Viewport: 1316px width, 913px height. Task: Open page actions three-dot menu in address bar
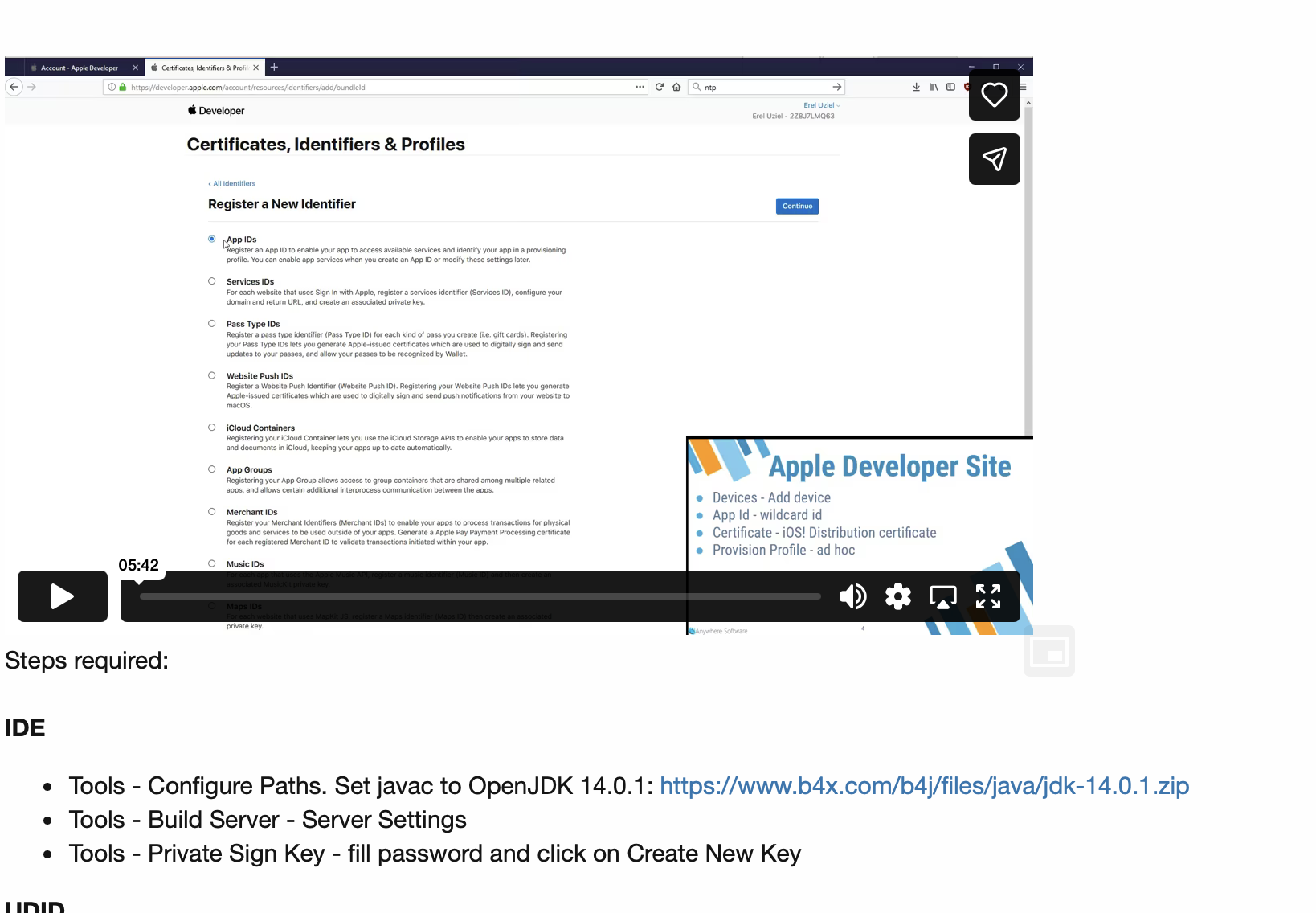pos(640,87)
